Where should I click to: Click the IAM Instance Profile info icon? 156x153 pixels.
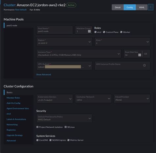coord(144,65)
